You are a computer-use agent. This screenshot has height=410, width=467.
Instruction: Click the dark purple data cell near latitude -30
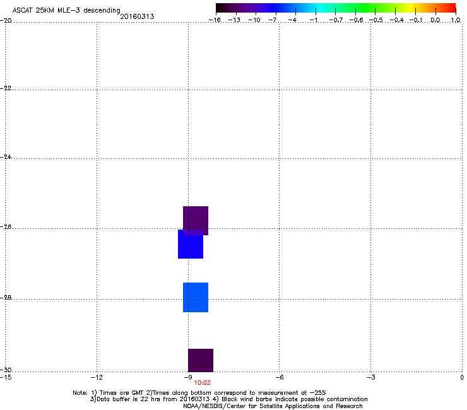pyautogui.click(x=201, y=360)
